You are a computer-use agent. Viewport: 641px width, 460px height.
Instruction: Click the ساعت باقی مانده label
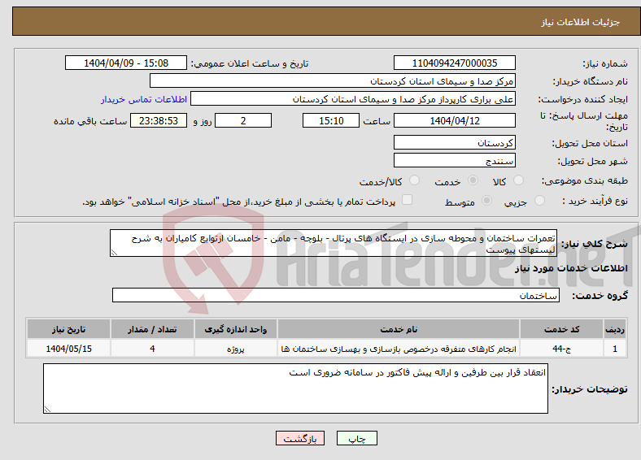pyautogui.click(x=90, y=121)
